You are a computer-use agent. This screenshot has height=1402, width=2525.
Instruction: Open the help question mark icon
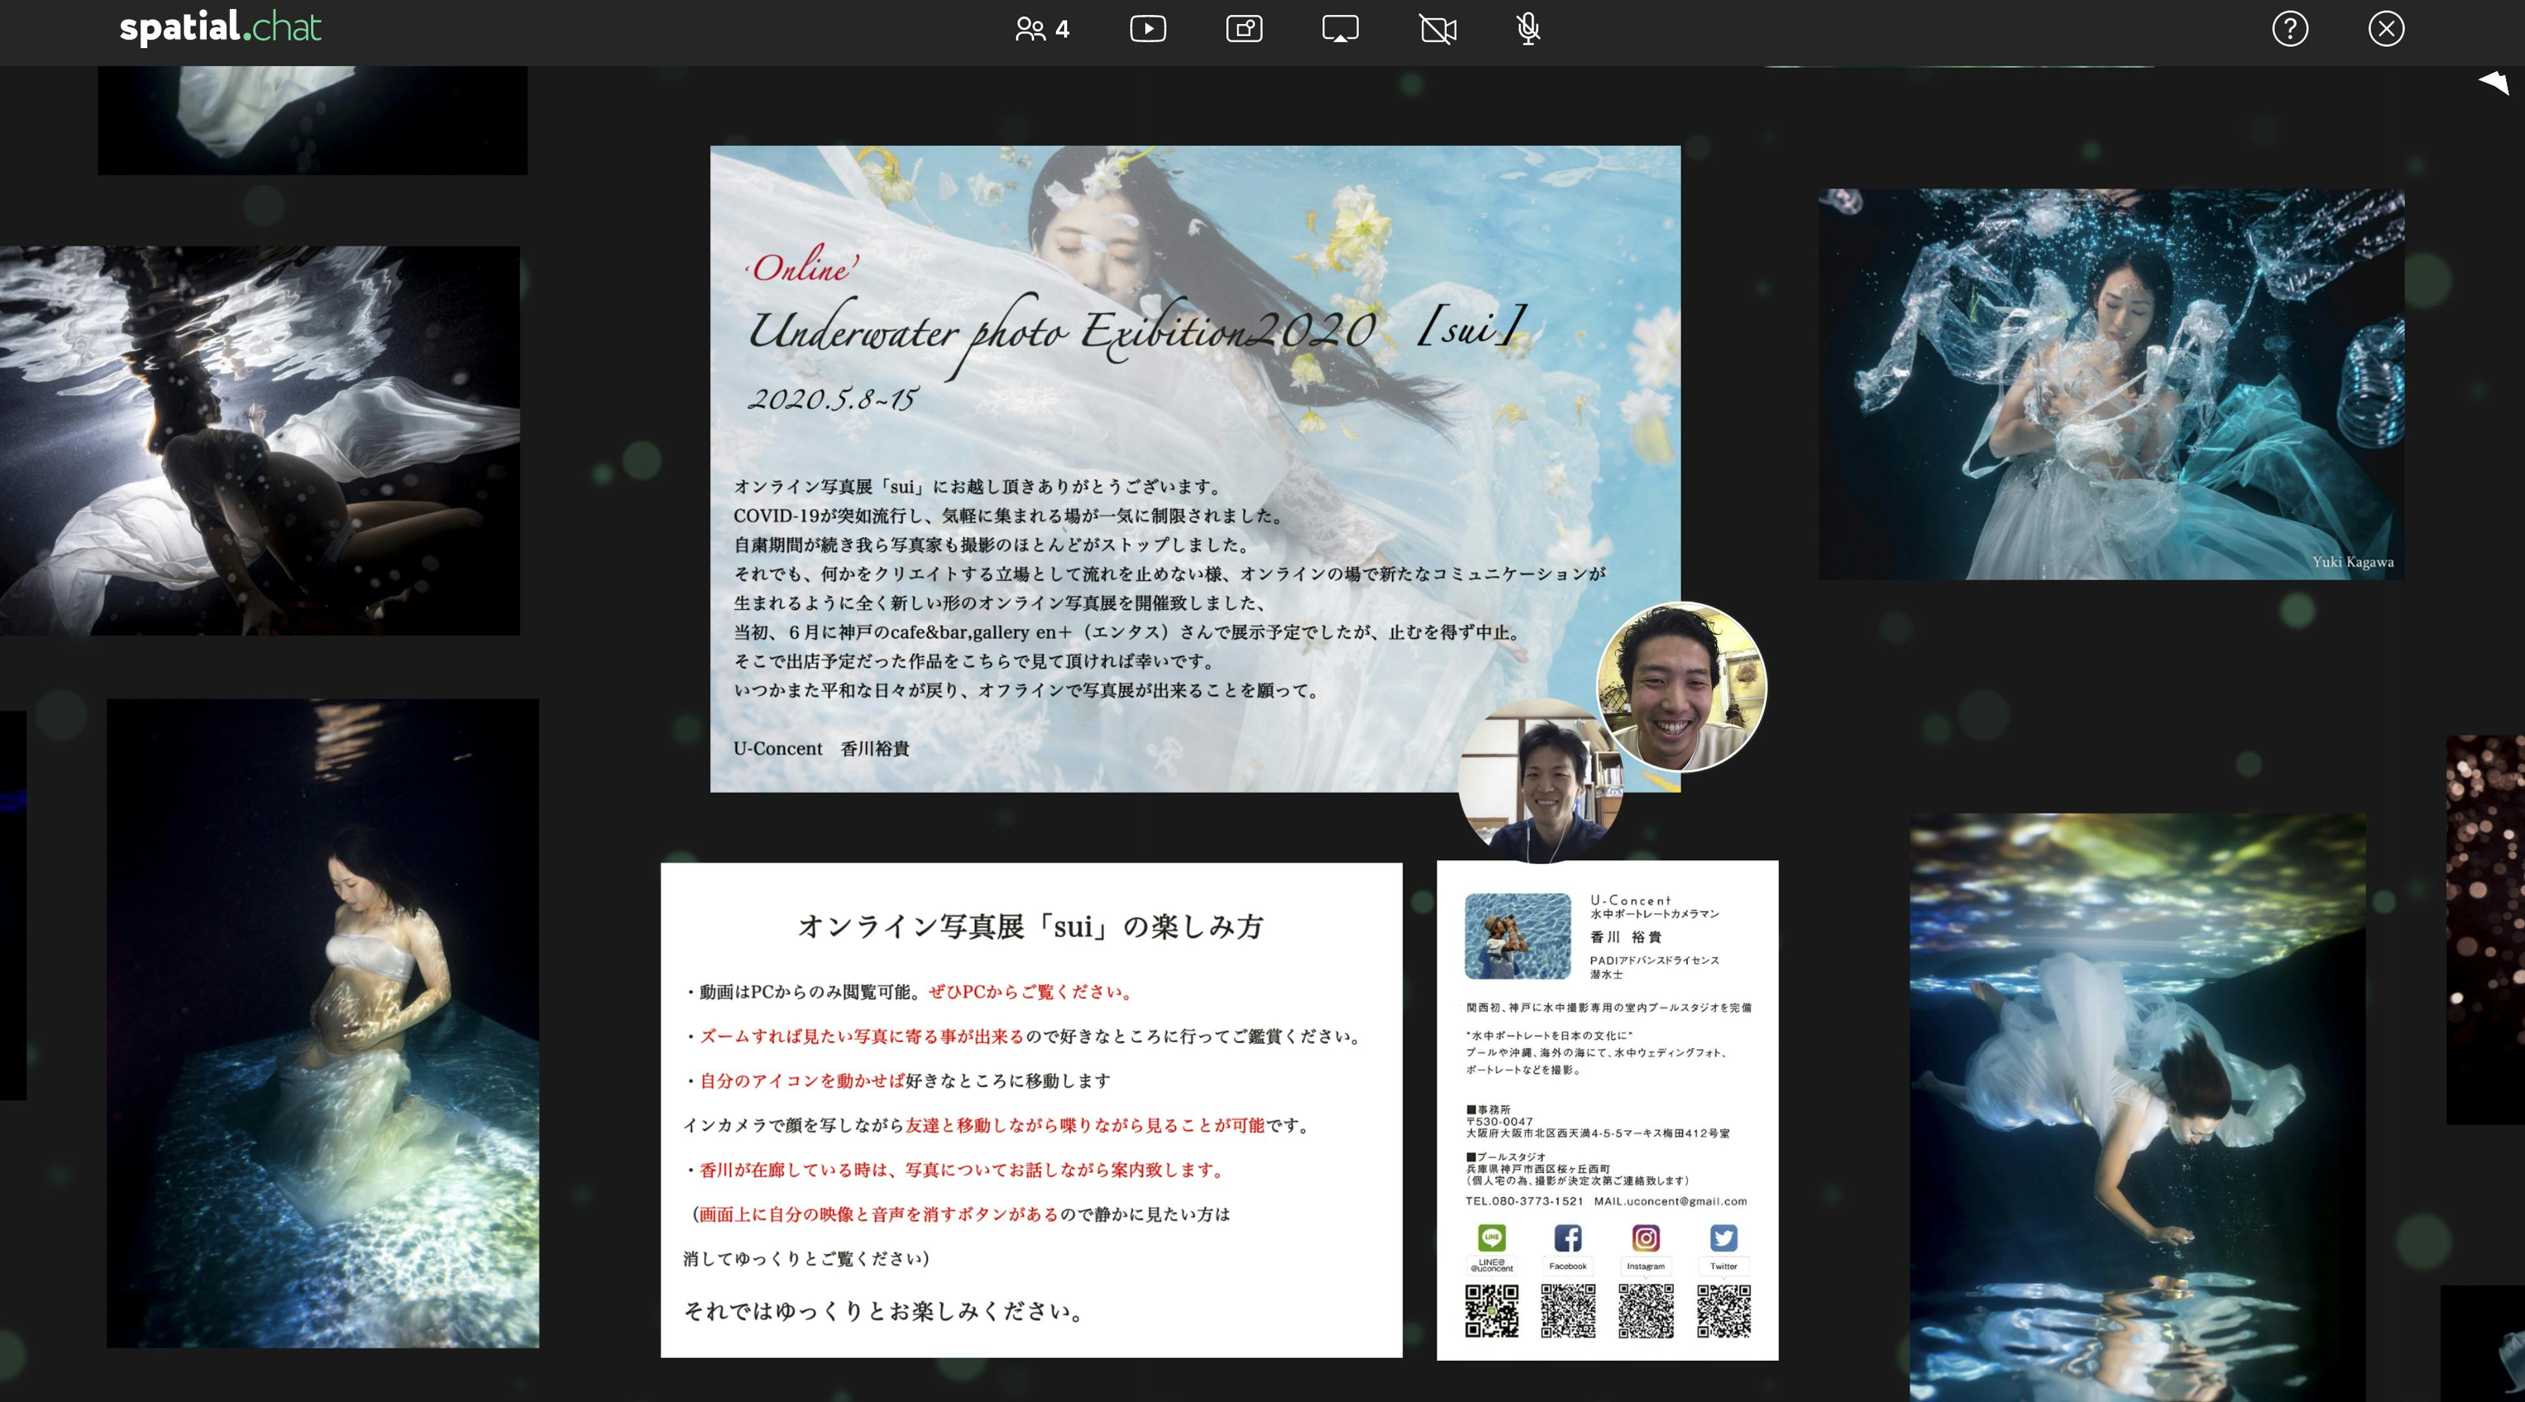(x=2290, y=29)
